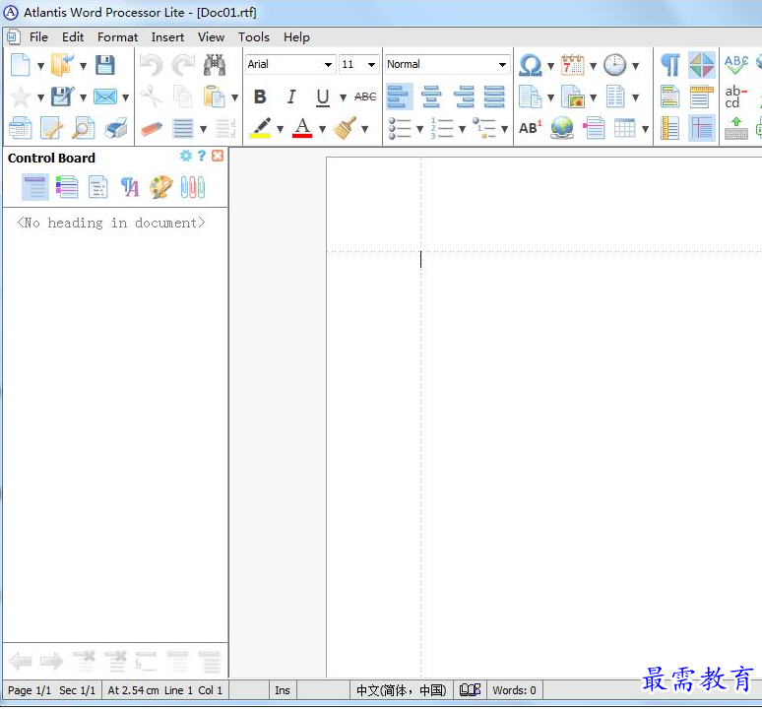Viewport: 762px width, 710px height.
Task: Open Control Board settings gear
Action: pos(186,156)
